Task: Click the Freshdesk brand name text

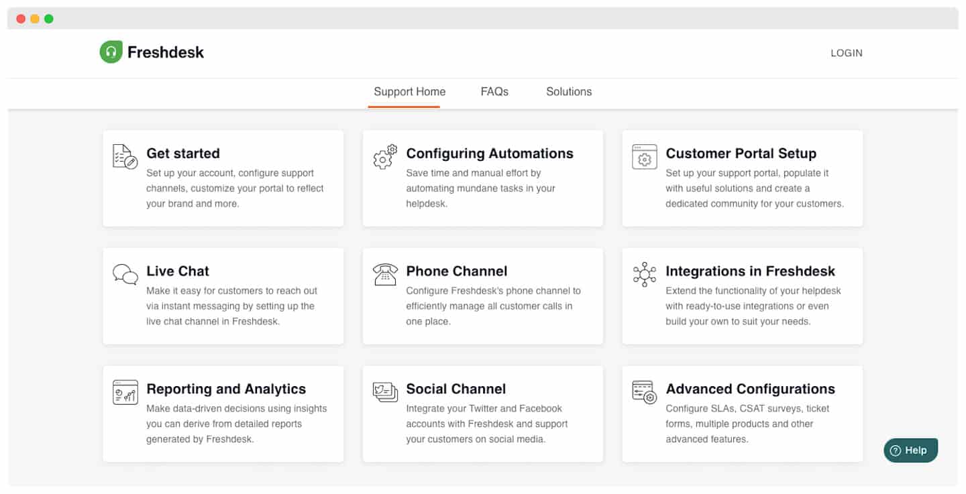Action: [166, 52]
